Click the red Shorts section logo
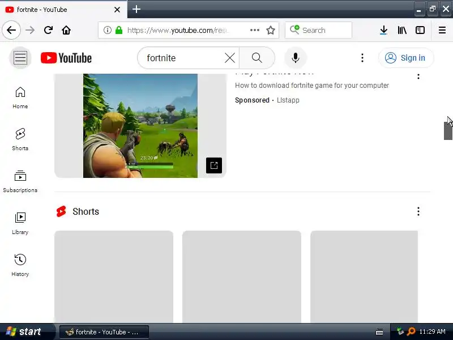This screenshot has width=453, height=340. [61, 211]
